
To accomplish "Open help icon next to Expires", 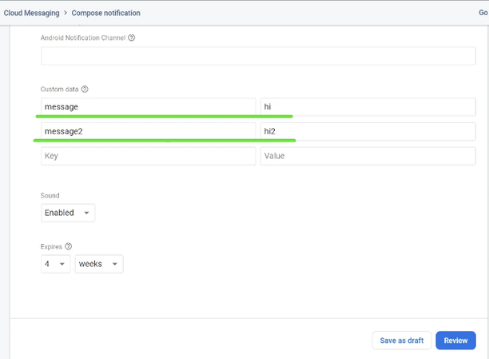I will pos(68,246).
